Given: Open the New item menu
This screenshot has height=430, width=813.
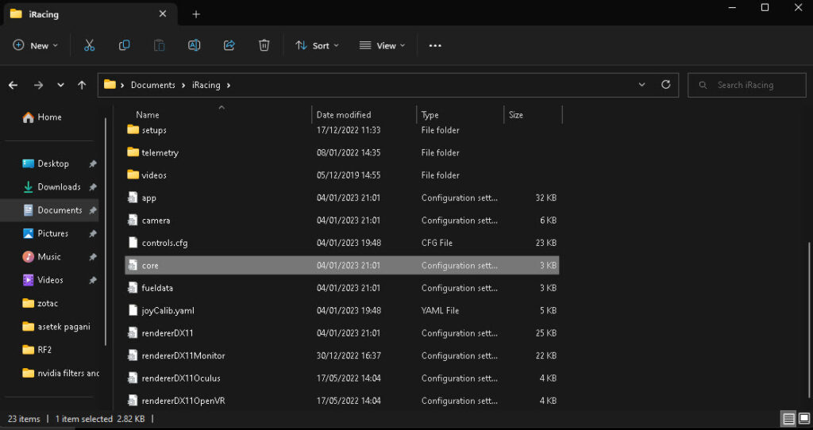Looking at the screenshot, I should (x=35, y=45).
